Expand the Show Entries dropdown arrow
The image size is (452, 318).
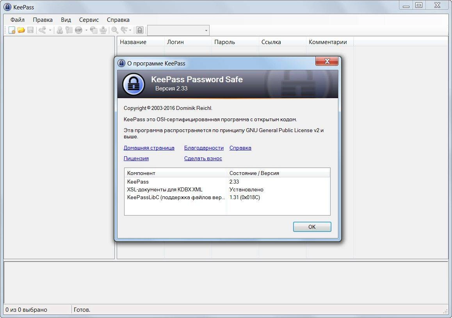130,30
